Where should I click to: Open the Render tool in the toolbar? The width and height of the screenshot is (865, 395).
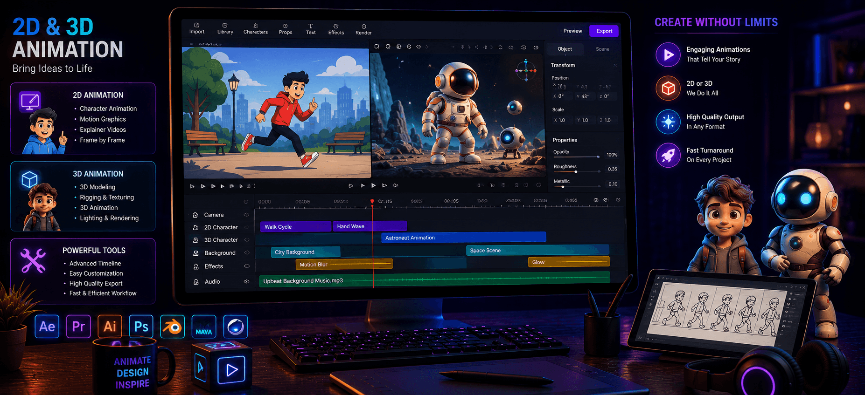[x=363, y=30]
